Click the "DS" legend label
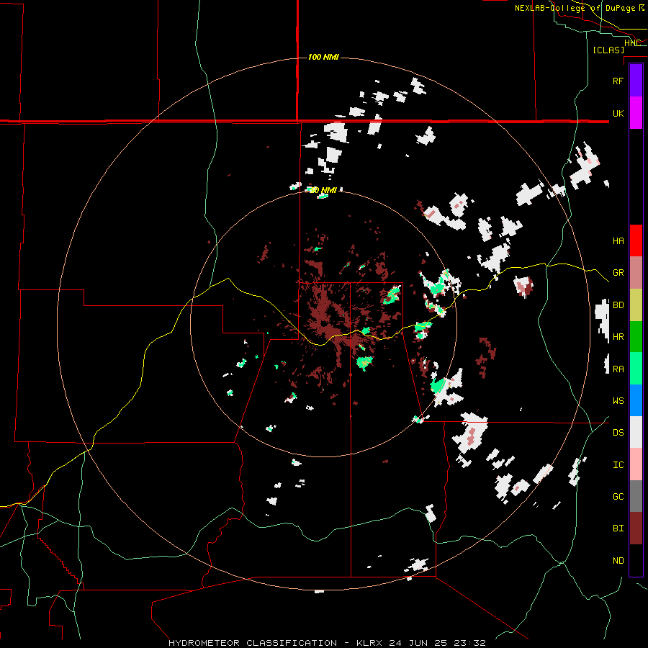The width and height of the screenshot is (648, 648). pyautogui.click(x=618, y=433)
